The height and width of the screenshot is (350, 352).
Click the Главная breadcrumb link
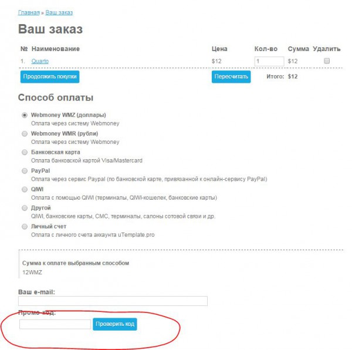coord(29,12)
